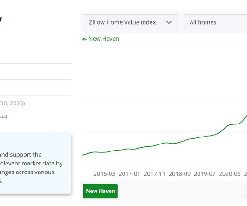Image resolution: width=247 pixels, height=206 pixels.
Task: Click the partially visible button at bottom right
Action: point(246,190)
